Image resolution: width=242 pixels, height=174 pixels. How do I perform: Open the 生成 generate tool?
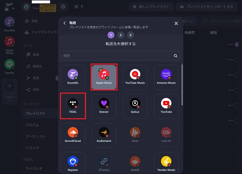33,78
